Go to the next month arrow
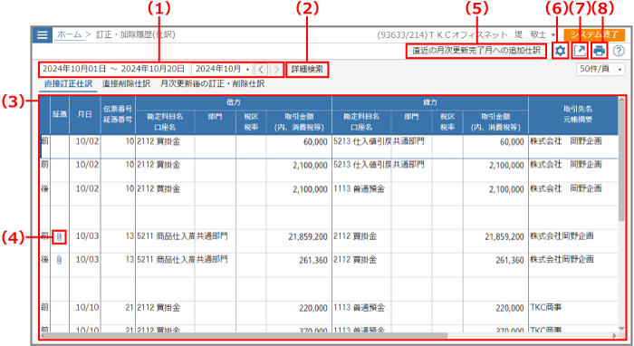This screenshot has width=634, height=346. pyautogui.click(x=276, y=70)
